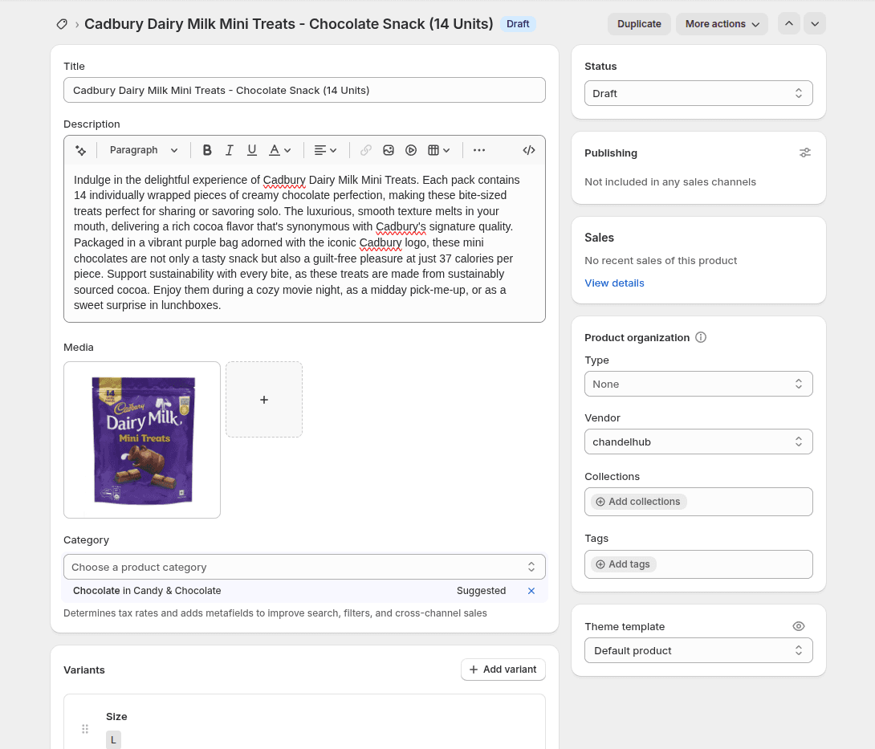Toggle bold formatting in description

pyautogui.click(x=207, y=150)
